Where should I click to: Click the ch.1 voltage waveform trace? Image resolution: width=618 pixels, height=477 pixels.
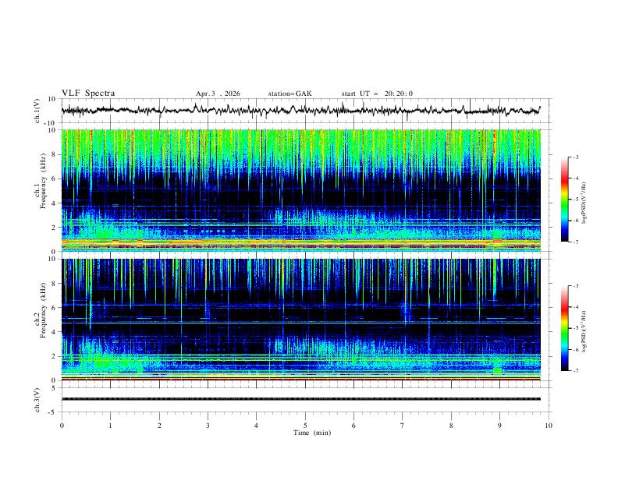point(300,110)
